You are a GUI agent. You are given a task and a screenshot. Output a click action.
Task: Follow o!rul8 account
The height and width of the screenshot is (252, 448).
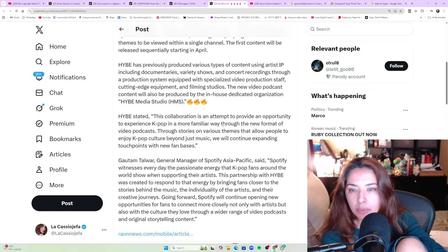click(396, 66)
